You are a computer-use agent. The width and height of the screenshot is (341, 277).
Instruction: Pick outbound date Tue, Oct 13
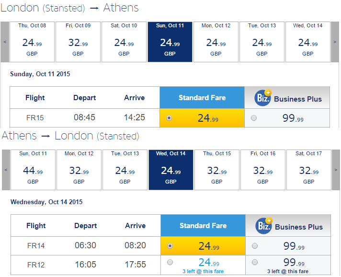tap(262, 42)
